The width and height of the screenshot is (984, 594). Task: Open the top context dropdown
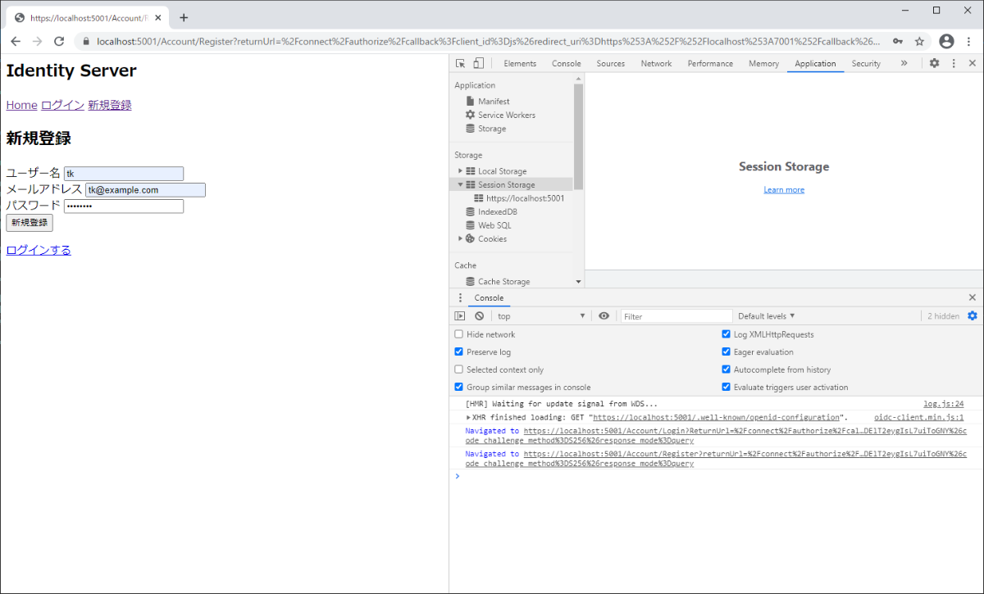tap(541, 316)
